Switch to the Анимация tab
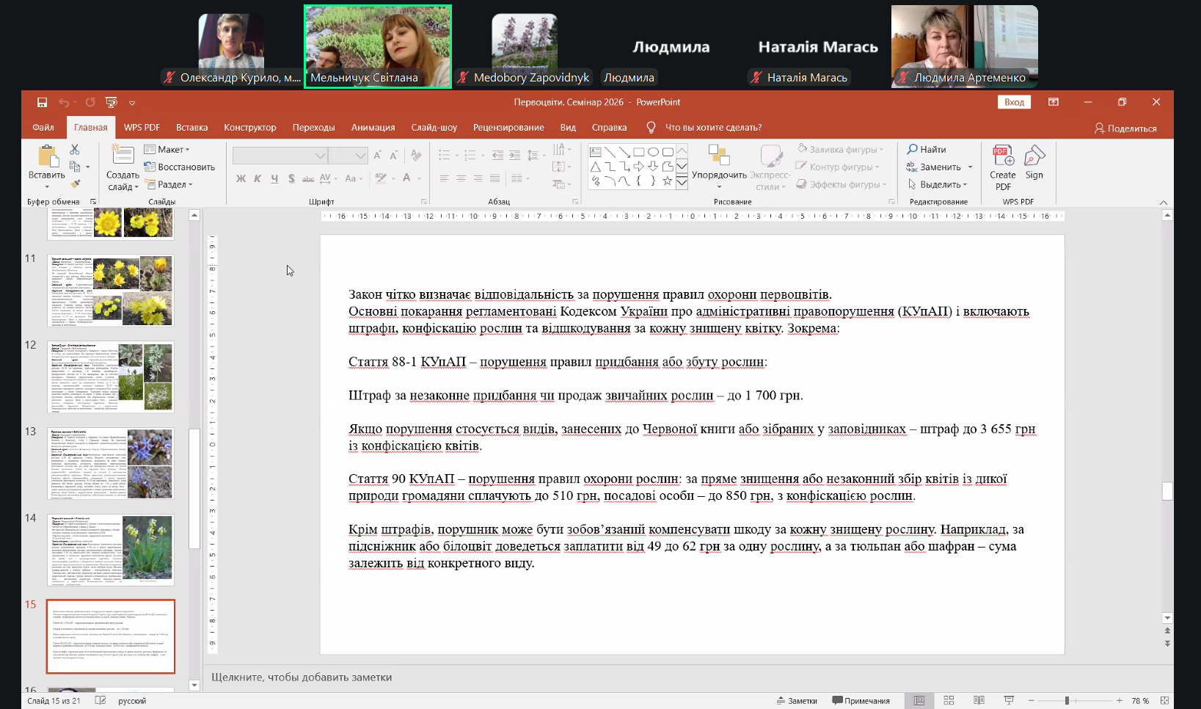 [373, 128]
